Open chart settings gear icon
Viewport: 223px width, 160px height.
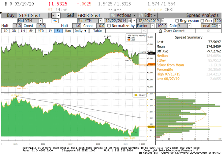coord(208,31)
